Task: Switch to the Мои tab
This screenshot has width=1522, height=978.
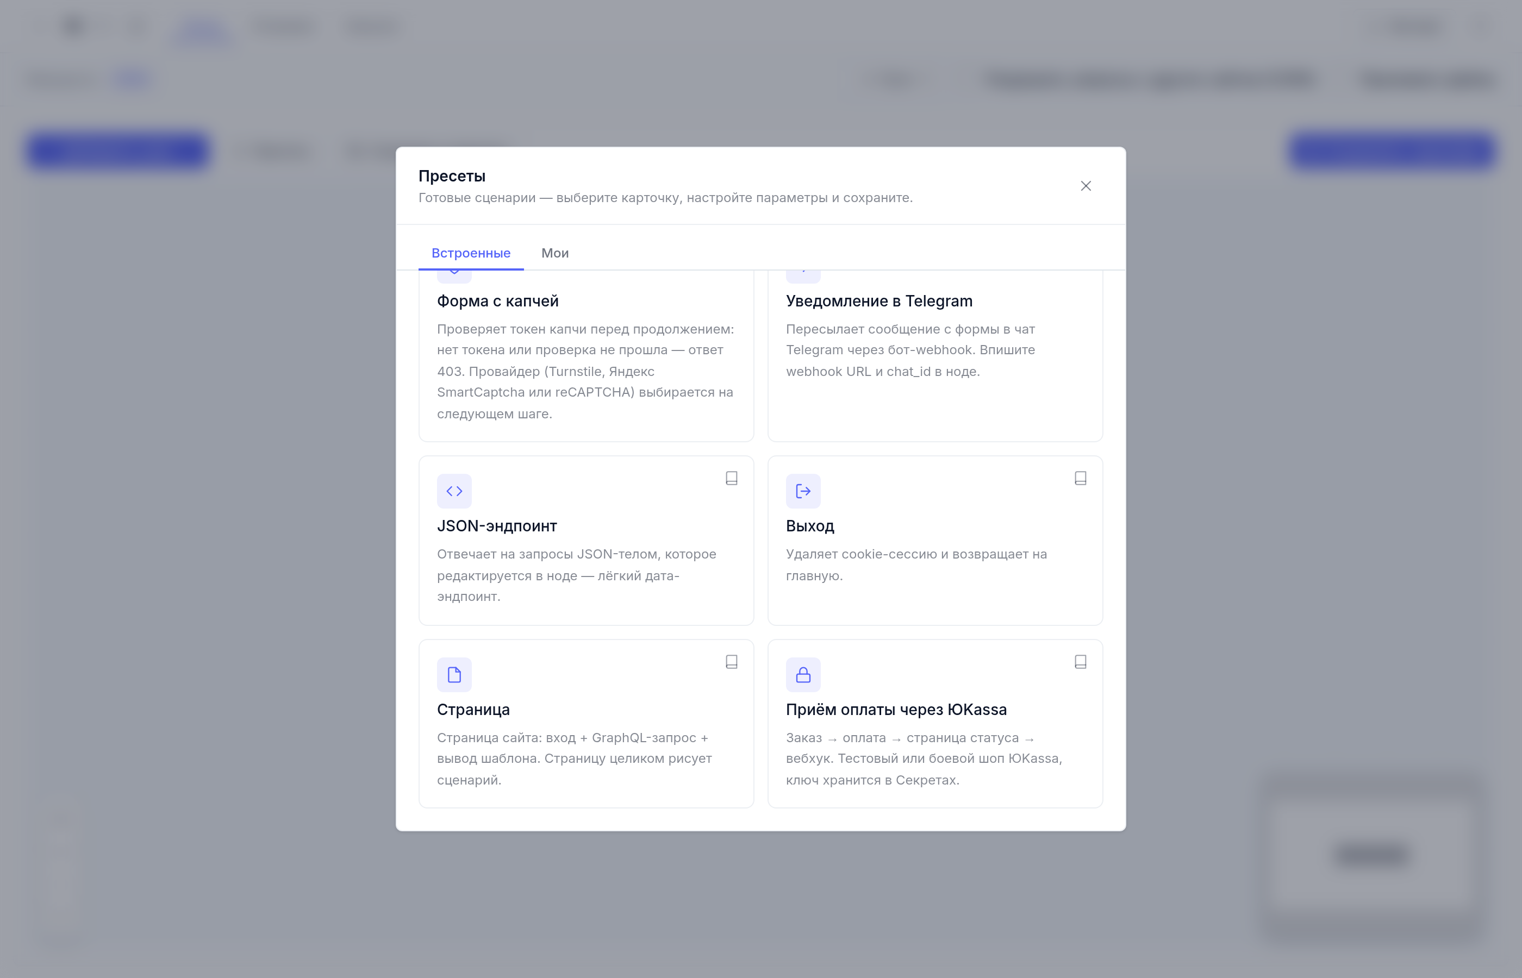Action: tap(554, 253)
